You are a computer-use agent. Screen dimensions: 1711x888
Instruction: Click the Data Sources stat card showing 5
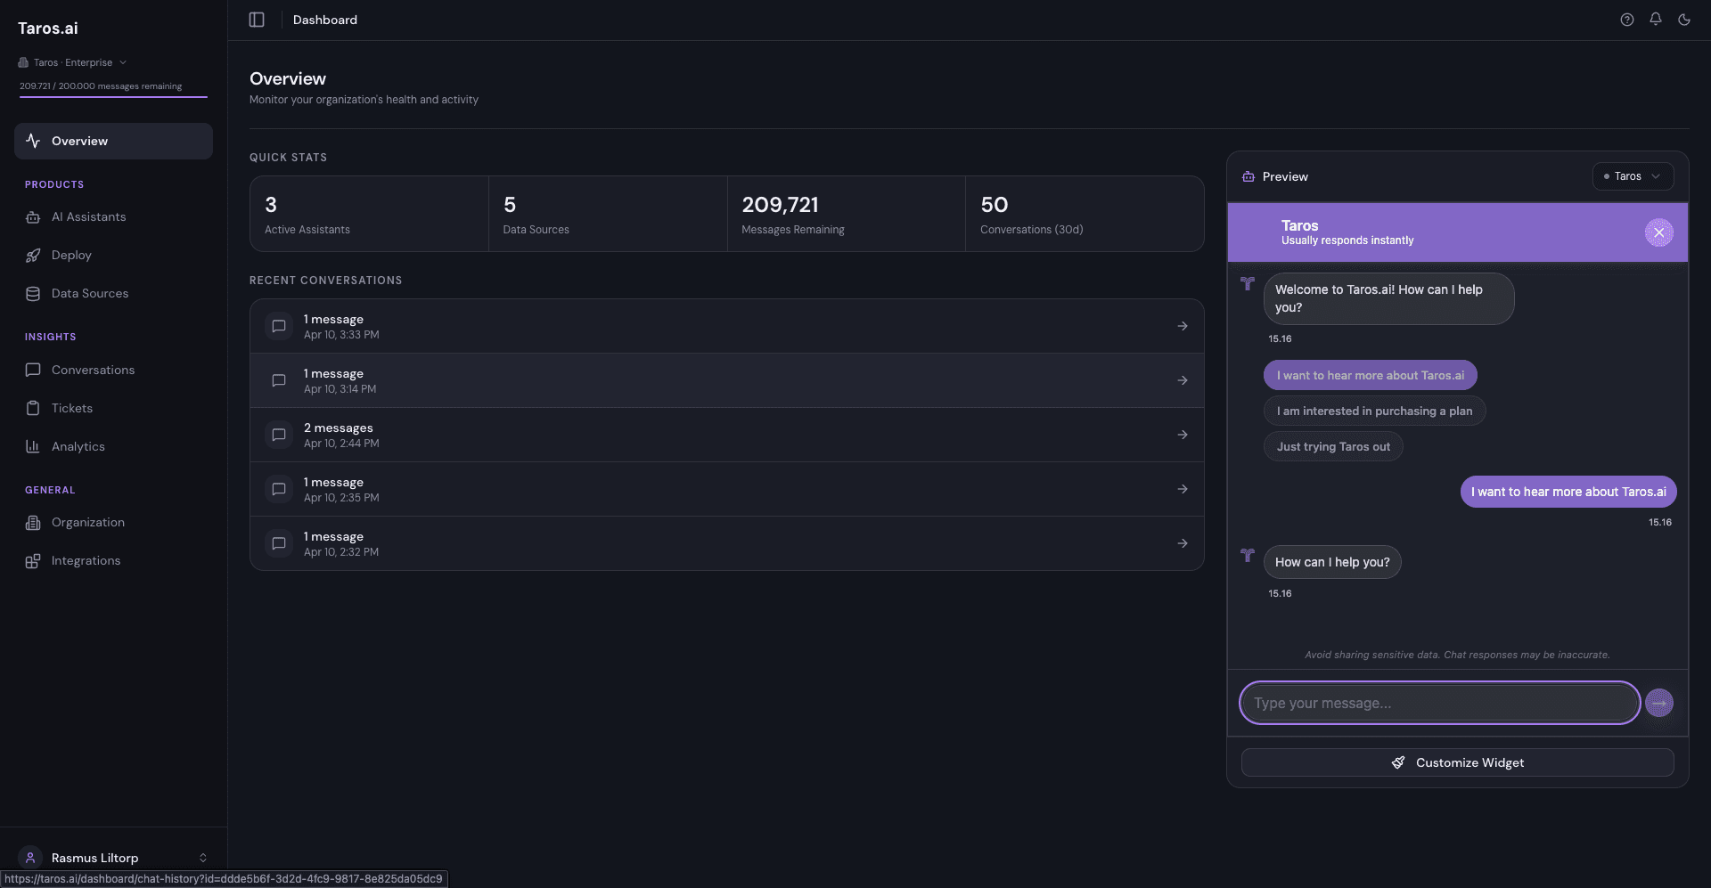608,214
